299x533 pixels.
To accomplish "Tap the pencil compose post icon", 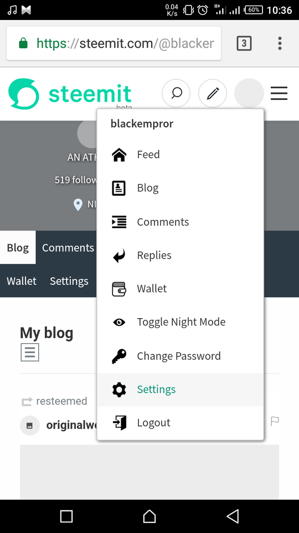I will (213, 93).
